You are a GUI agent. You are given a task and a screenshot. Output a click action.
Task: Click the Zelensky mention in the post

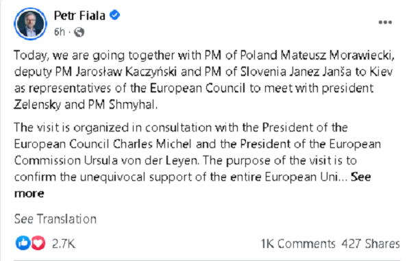pos(37,105)
